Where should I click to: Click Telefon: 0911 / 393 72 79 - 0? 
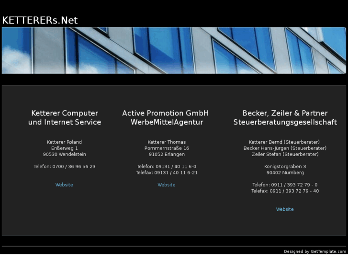tap(285, 185)
